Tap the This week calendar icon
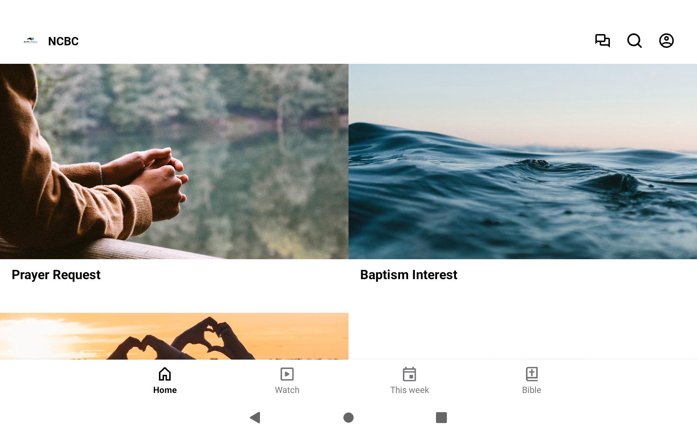Image resolution: width=697 pixels, height=435 pixels. [409, 374]
